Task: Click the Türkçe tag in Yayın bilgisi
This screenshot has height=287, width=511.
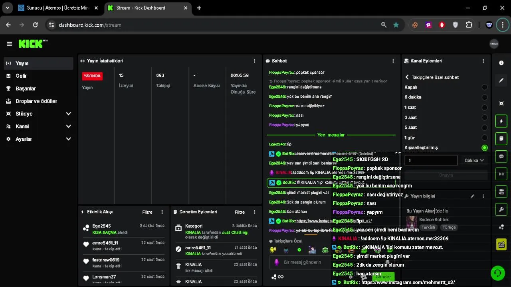Action: pyautogui.click(x=449, y=227)
